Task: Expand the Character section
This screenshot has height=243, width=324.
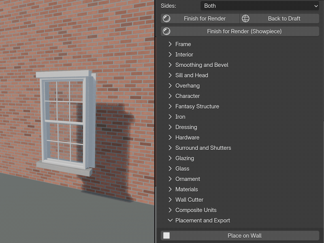Action: (x=170, y=96)
